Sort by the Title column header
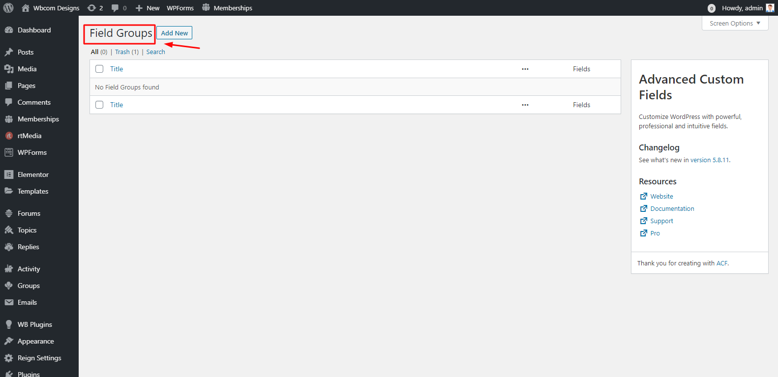Image resolution: width=778 pixels, height=377 pixels. (x=117, y=69)
